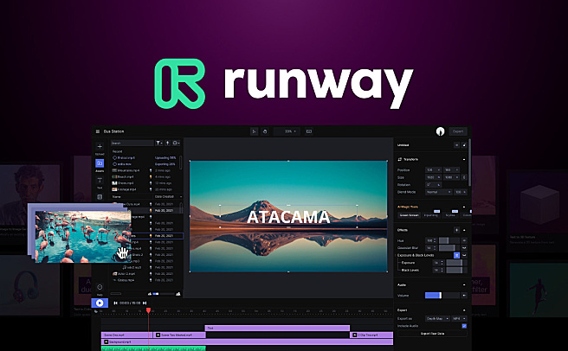Click the tag icon left of timeline ruler
This screenshot has height=351, width=568.
coord(96,311)
